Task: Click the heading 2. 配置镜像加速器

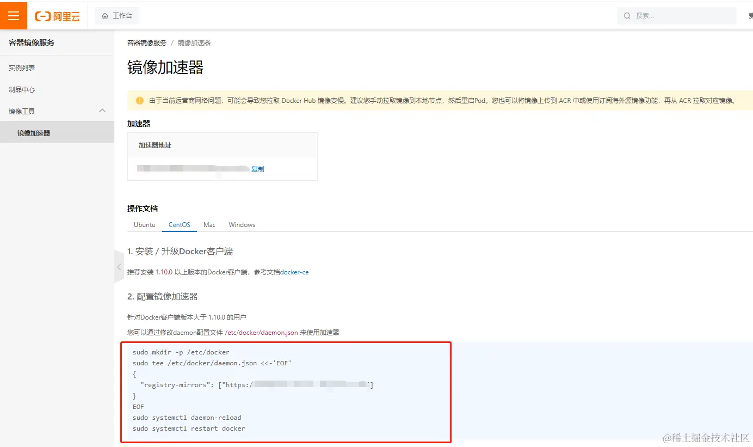Action: click(x=163, y=297)
